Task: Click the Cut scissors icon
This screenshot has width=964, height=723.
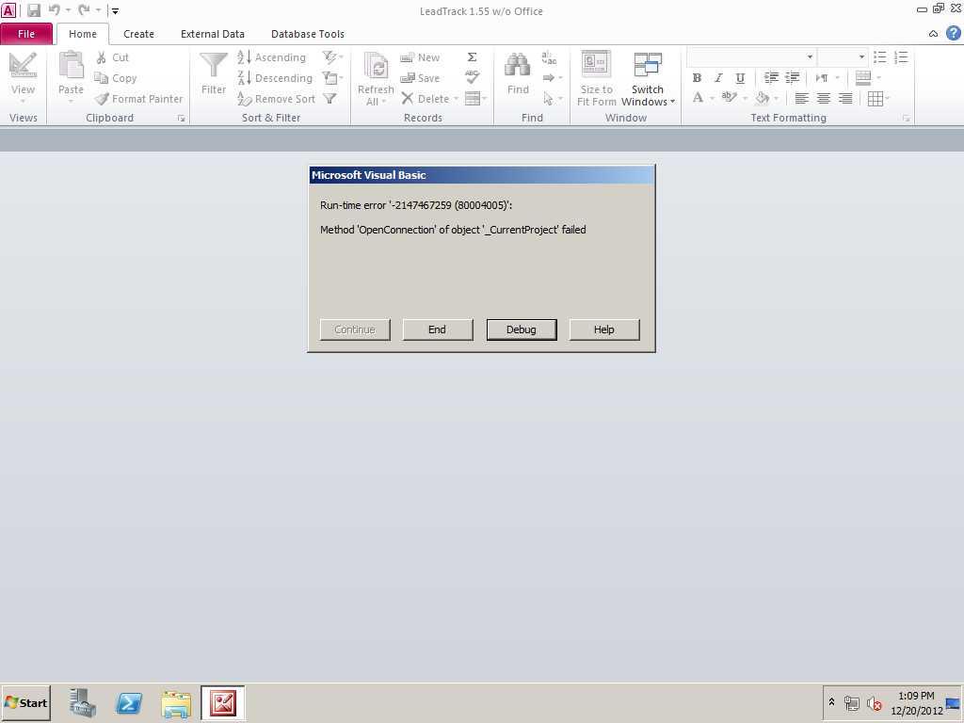Action: coord(102,57)
